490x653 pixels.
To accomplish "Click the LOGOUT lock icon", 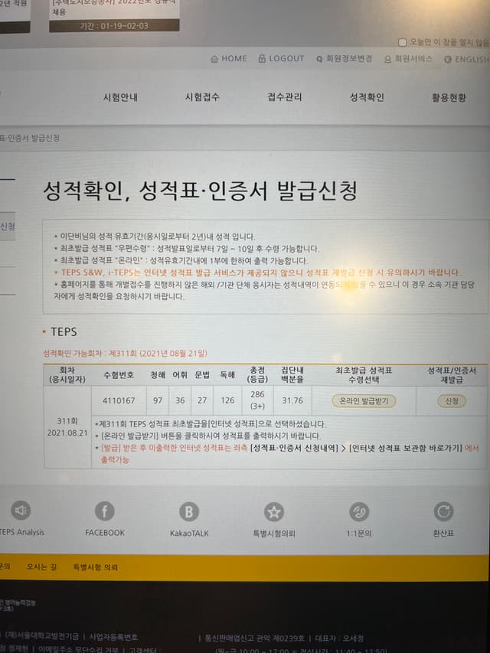I will click(262, 58).
